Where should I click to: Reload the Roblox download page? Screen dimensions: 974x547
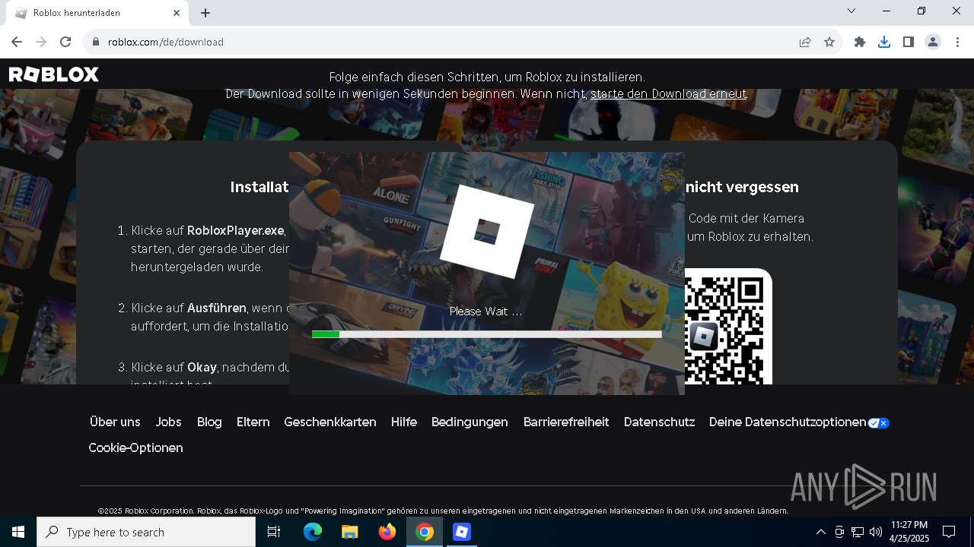(65, 42)
